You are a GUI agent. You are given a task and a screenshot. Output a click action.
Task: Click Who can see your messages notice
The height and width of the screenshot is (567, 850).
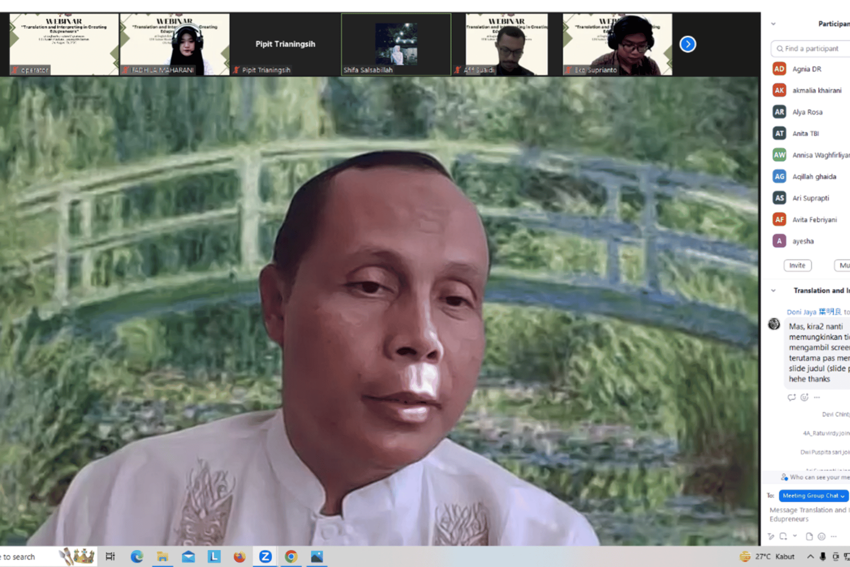[815, 477]
